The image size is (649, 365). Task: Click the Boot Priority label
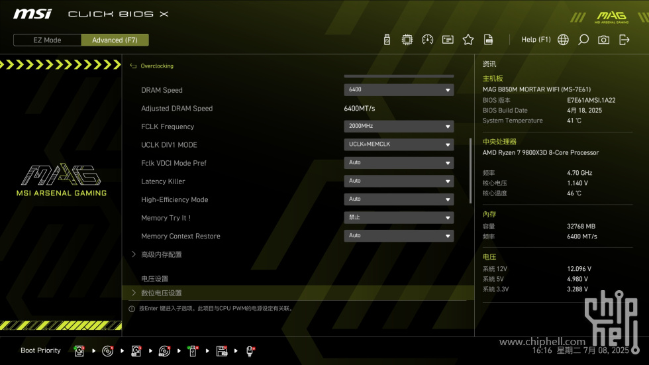click(x=40, y=350)
